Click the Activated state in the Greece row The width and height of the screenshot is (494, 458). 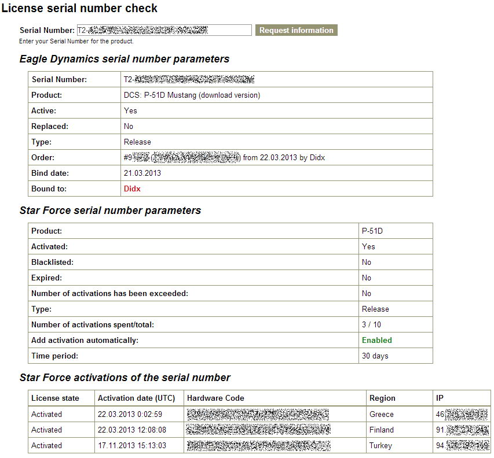[x=47, y=414]
